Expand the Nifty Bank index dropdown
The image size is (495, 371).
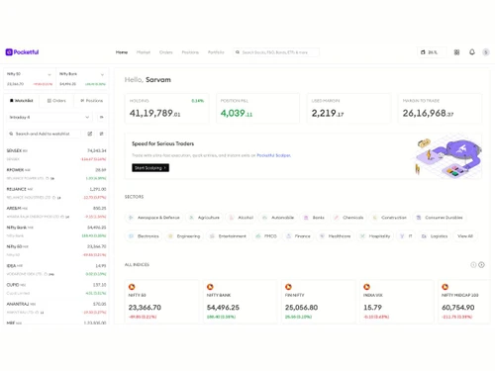point(102,74)
